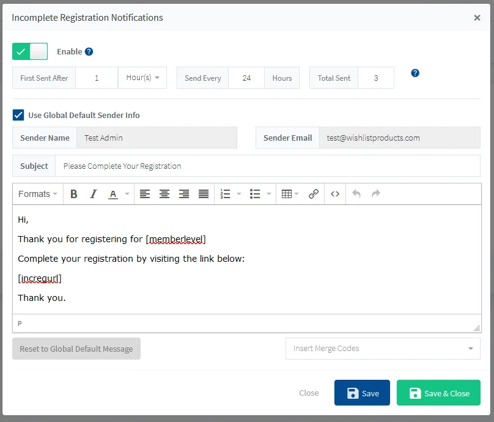Insert or edit a link
Screen dimensions: 494x422
pyautogui.click(x=314, y=194)
